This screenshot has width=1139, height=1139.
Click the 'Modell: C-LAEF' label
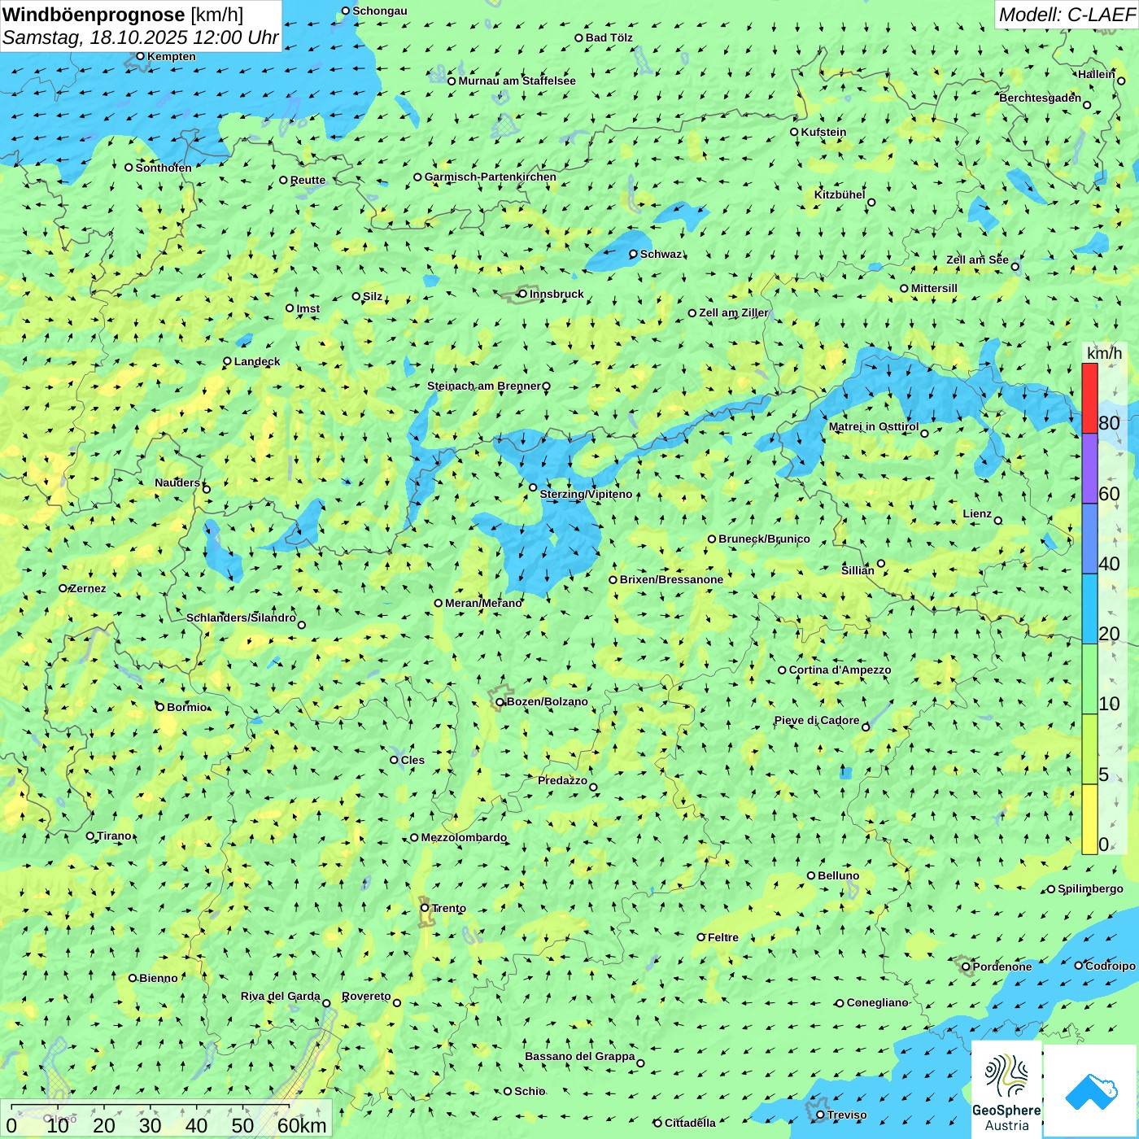(1066, 15)
